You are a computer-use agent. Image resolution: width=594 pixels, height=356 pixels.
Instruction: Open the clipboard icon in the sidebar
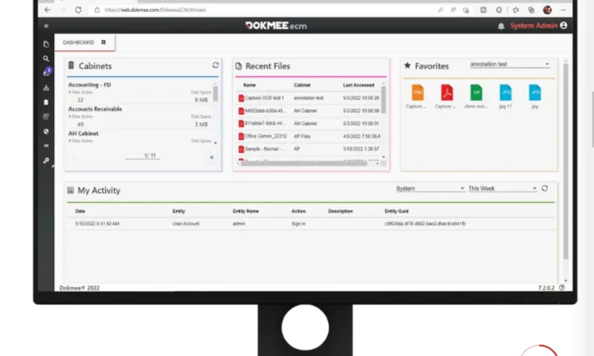pyautogui.click(x=46, y=102)
